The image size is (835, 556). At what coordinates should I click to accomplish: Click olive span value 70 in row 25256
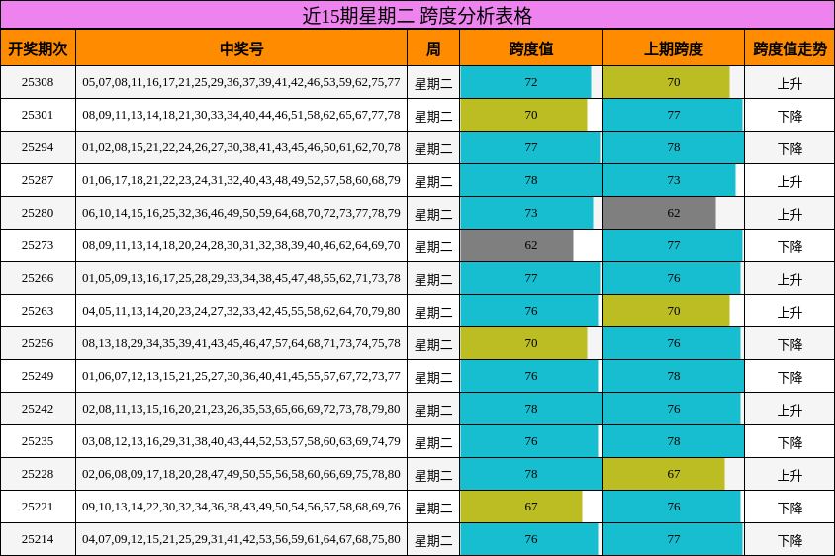tap(524, 343)
